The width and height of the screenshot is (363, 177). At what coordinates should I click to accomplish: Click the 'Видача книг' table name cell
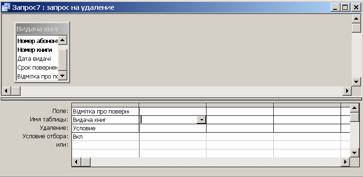pos(106,120)
